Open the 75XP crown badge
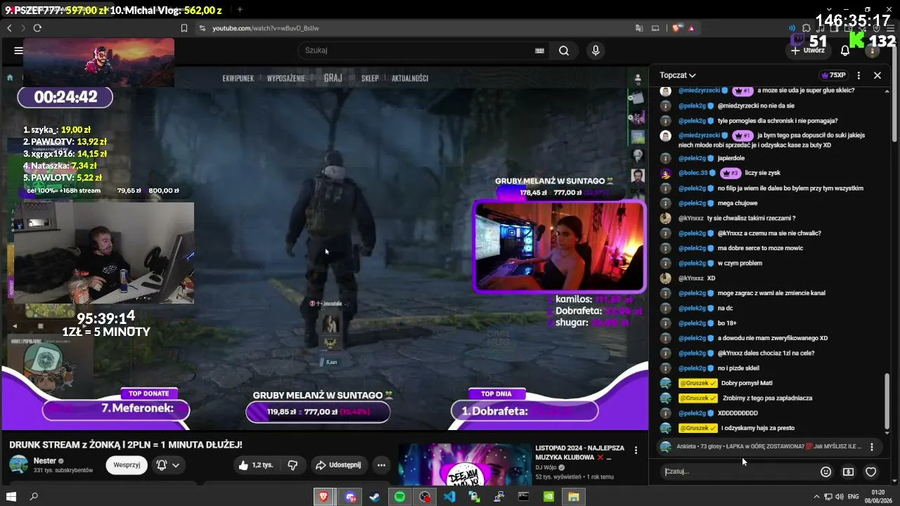This screenshot has height=506, width=900. point(833,75)
